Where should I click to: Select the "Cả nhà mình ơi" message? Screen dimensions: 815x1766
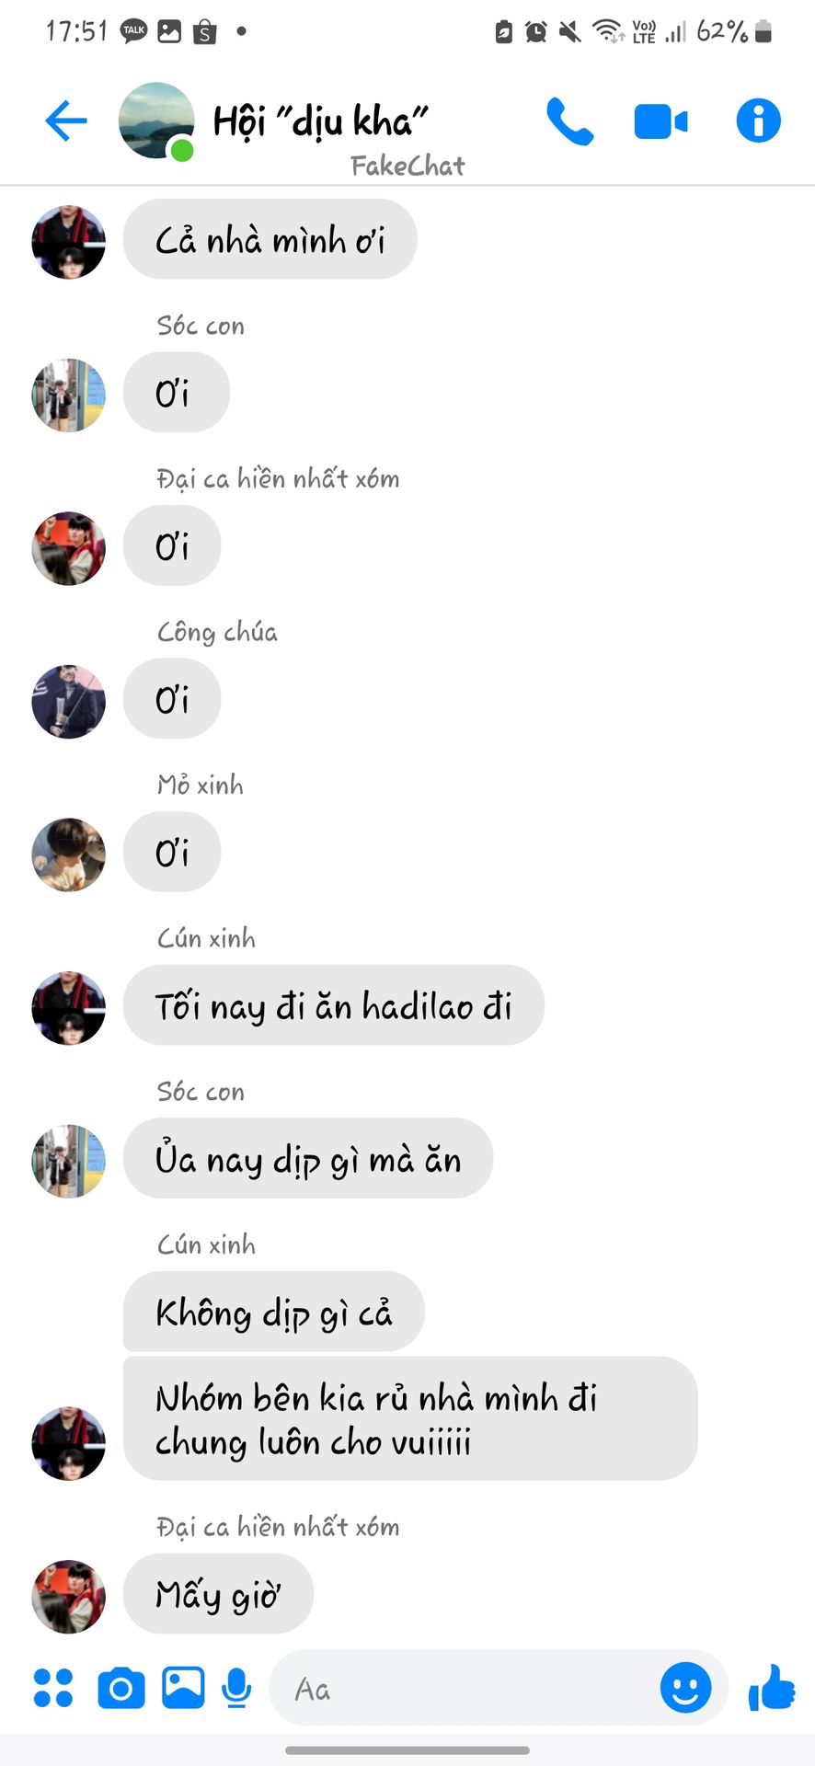coord(270,239)
